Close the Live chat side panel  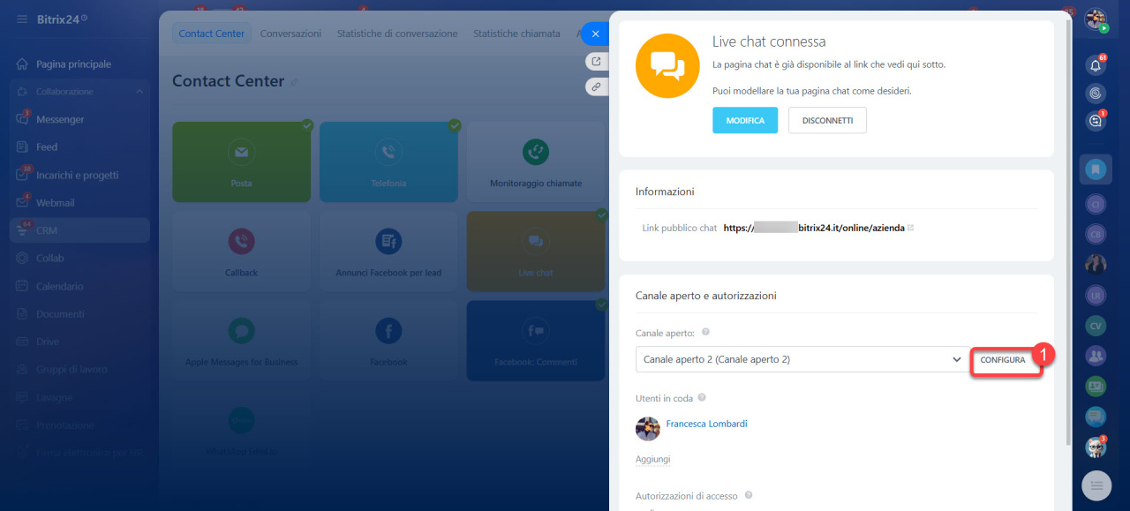(596, 34)
